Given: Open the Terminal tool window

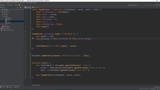Looking at the screenshot, I should click(9, 87).
